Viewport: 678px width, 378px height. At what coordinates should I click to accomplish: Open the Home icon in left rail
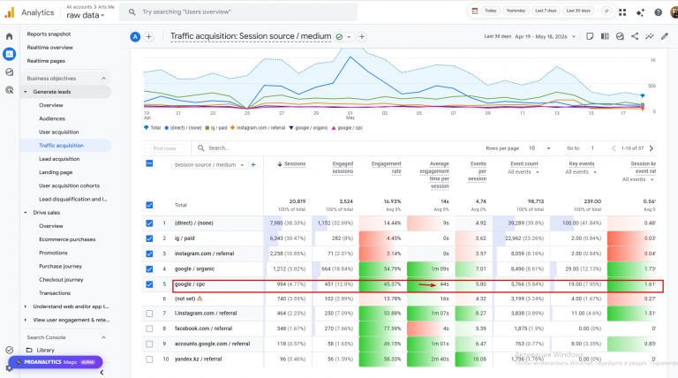point(9,36)
